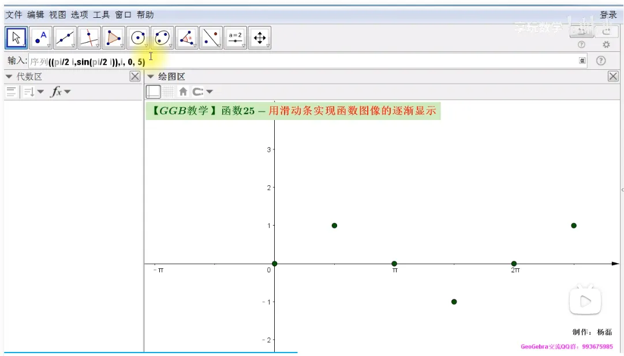Expand the fx algebra description dropdown
The image size is (624, 356).
coord(61,91)
